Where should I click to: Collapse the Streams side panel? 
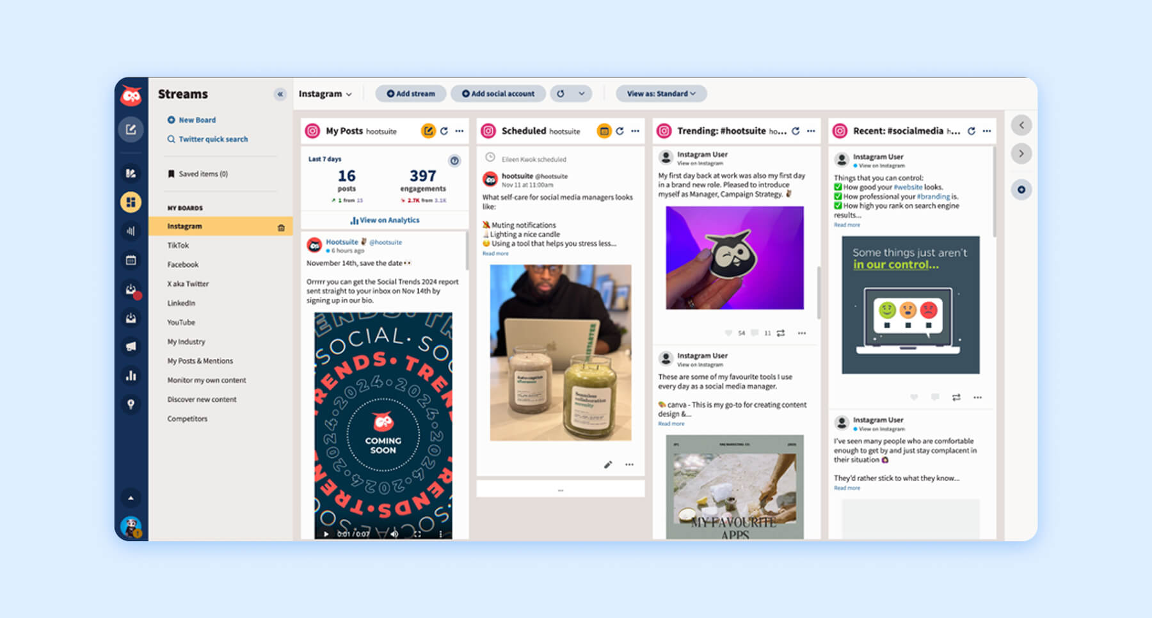click(280, 94)
